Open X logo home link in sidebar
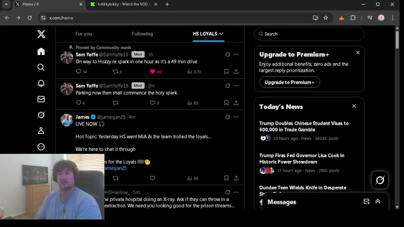This screenshot has height=227, width=404. [x=41, y=34]
